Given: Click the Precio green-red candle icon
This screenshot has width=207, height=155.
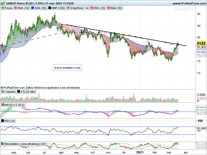Looking at the screenshot, I should pos(3,8).
